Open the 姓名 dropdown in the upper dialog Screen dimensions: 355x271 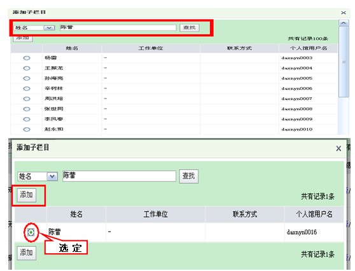click(x=49, y=28)
